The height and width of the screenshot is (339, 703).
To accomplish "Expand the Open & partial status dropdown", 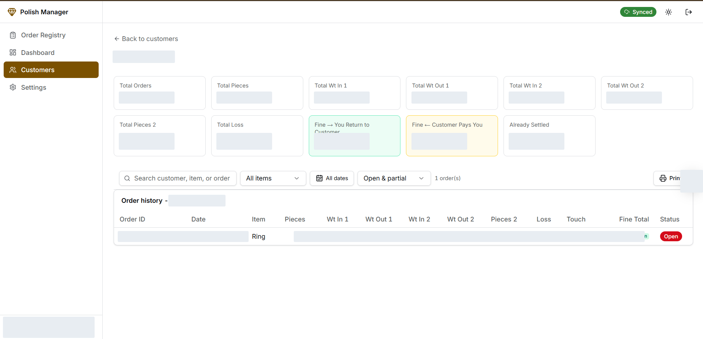I will click(x=394, y=178).
